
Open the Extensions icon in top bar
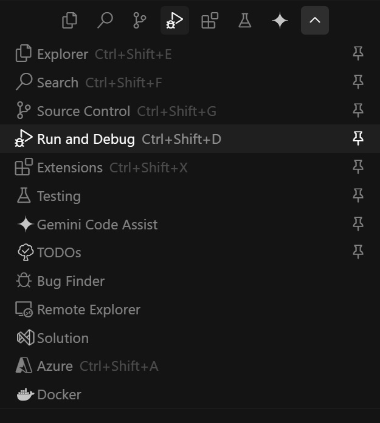click(x=210, y=21)
